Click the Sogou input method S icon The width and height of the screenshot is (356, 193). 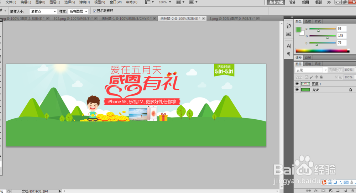coord(324,182)
